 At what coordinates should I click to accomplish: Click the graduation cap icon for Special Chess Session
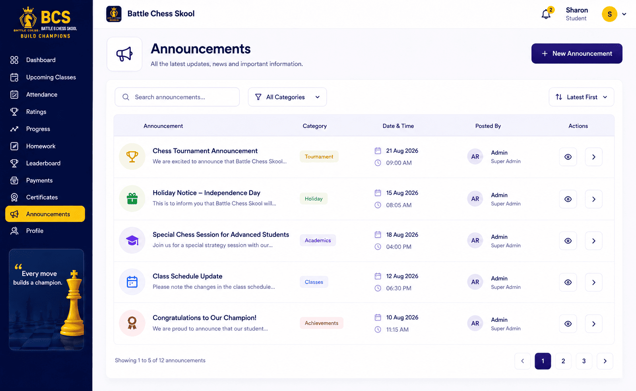(132, 240)
